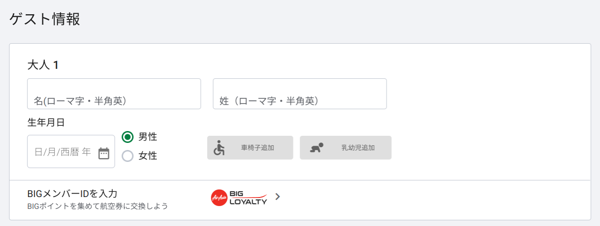Open the BIGメンバーIDを入力 section

coord(300,200)
